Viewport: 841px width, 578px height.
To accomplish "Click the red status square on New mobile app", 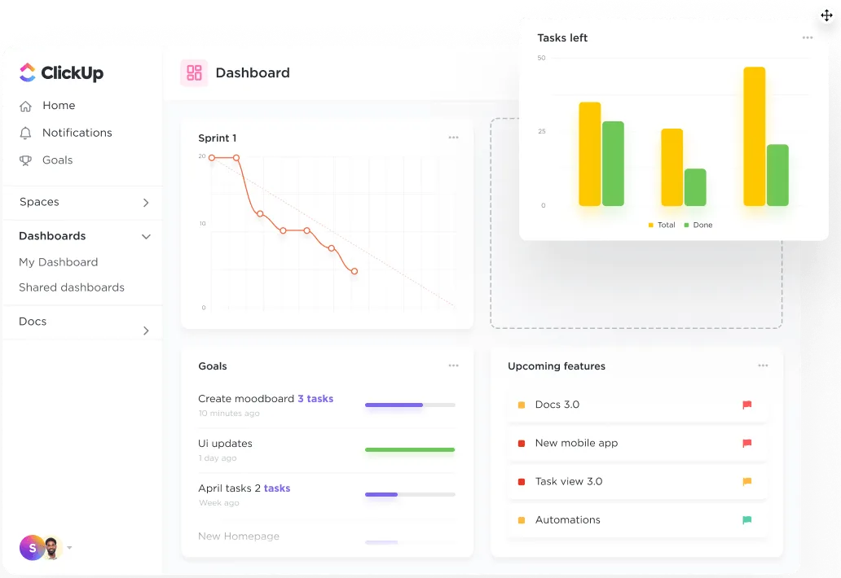I will (522, 444).
